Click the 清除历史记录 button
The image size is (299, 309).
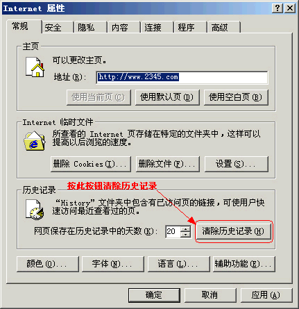coord(233,231)
